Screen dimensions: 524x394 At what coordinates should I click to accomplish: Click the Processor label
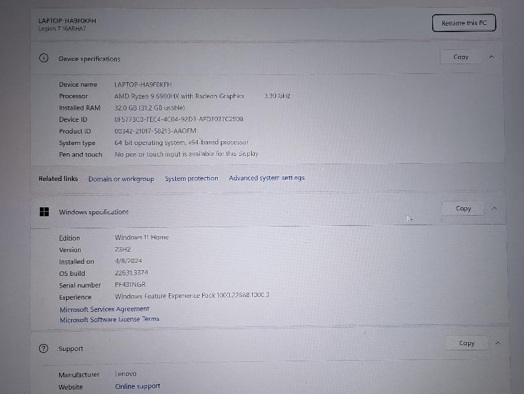click(73, 96)
